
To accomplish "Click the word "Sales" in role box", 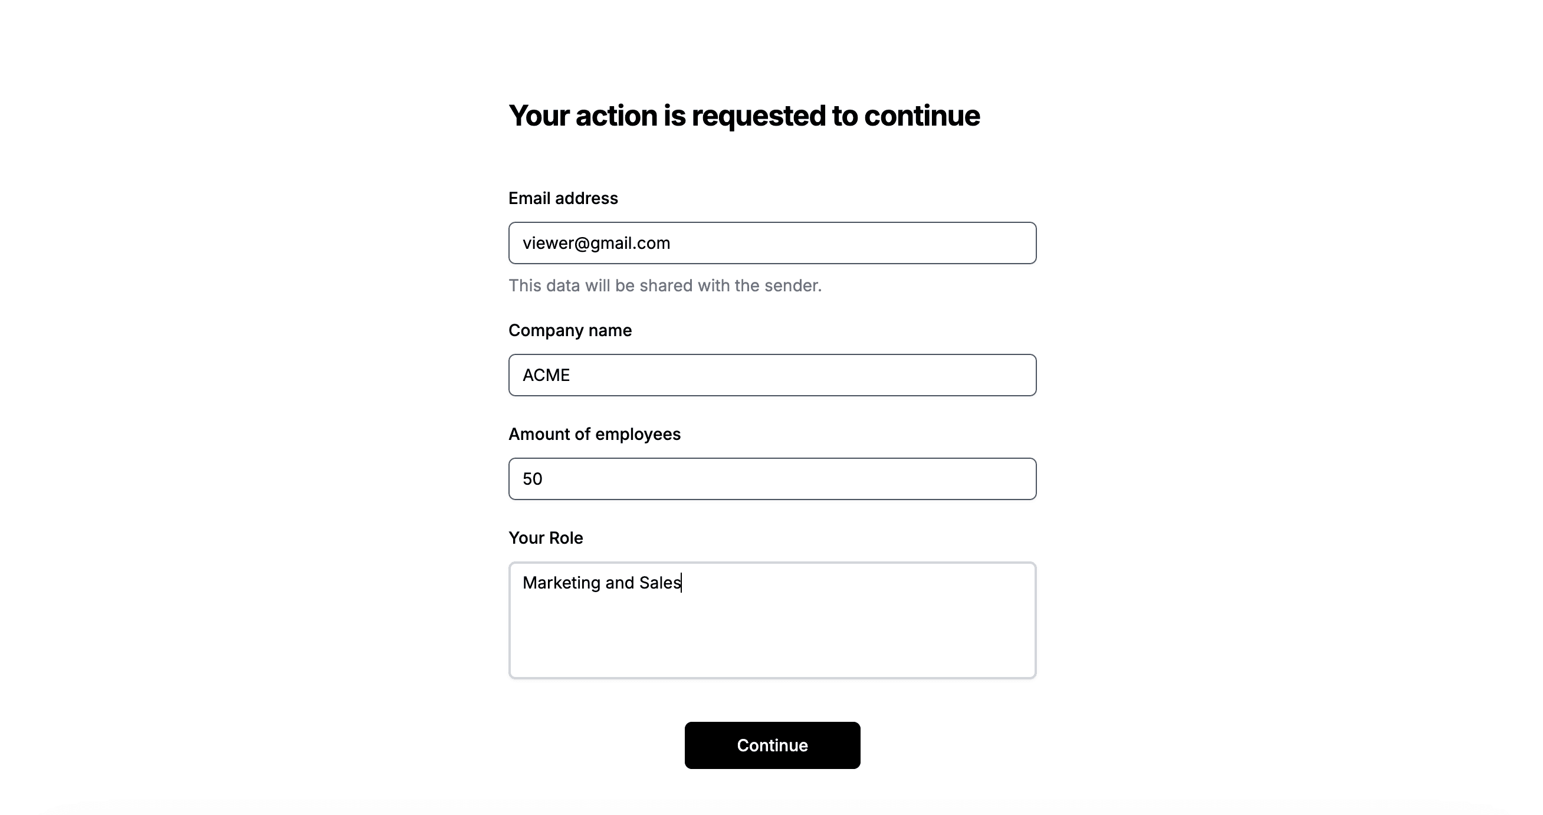I will click(x=659, y=583).
